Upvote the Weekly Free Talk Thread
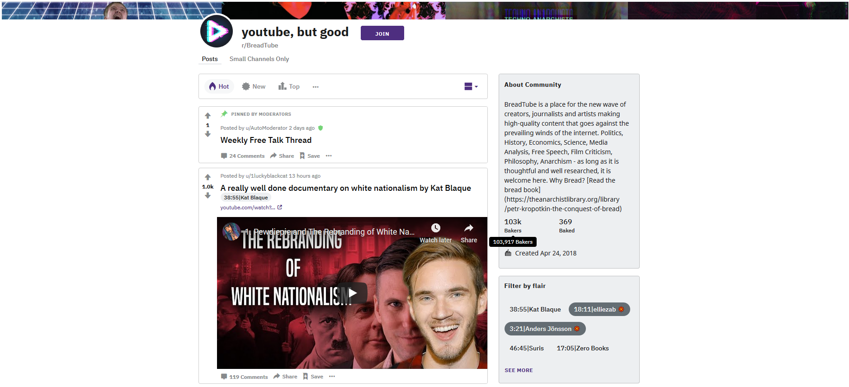 208,116
